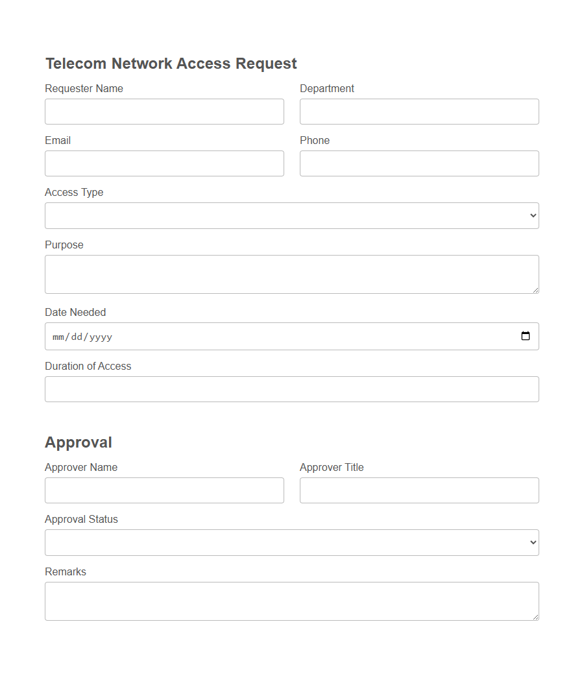Click the Telecom Network Access Request heading
584x696 pixels.
[x=171, y=63]
